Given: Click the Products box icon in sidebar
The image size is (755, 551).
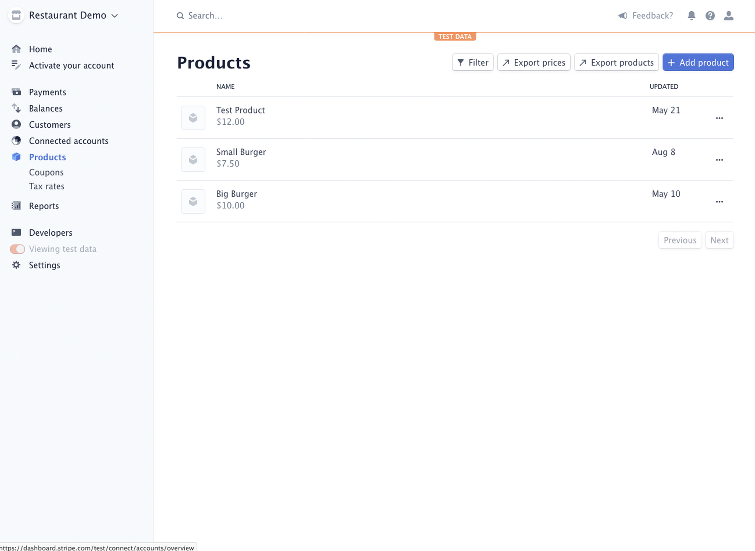Looking at the screenshot, I should coord(17,157).
